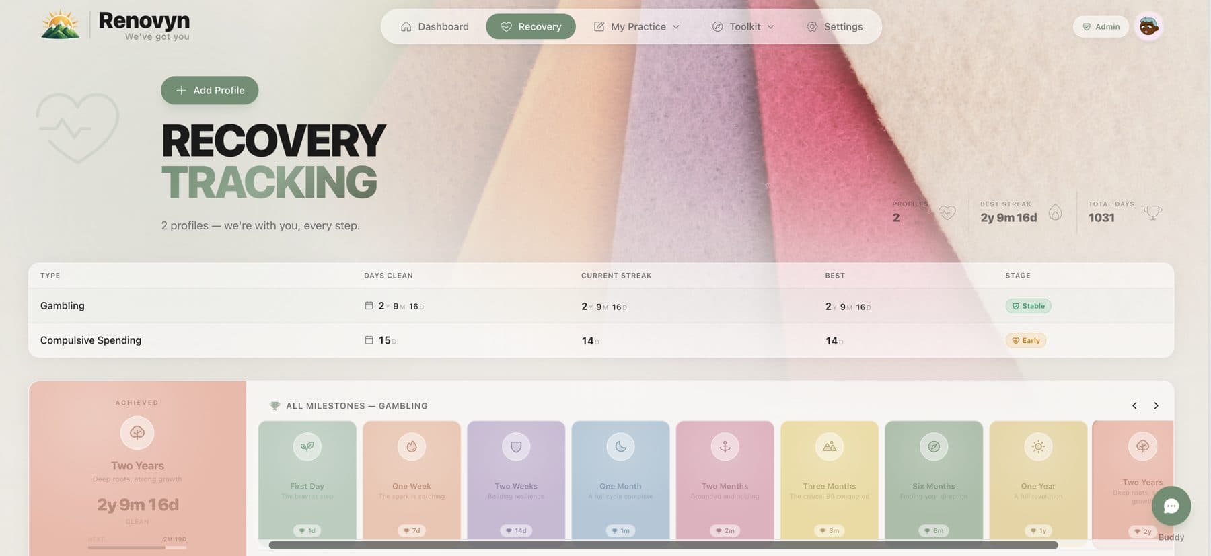
Task: Click the All Milestones trophy icon
Action: click(274, 405)
